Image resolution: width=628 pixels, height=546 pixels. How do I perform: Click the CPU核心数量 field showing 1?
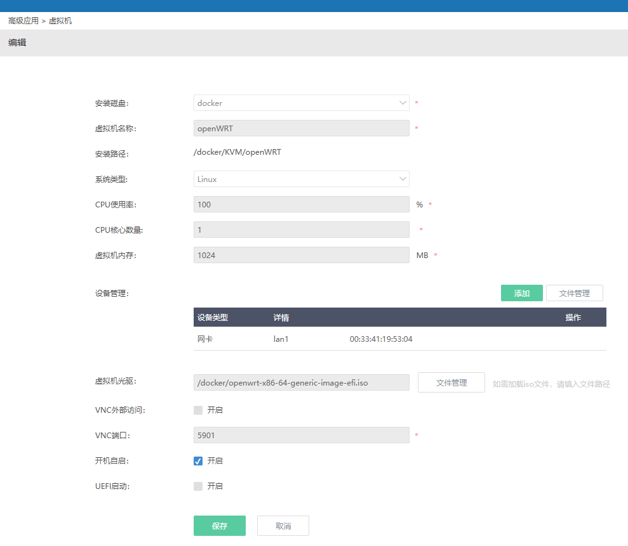301,230
